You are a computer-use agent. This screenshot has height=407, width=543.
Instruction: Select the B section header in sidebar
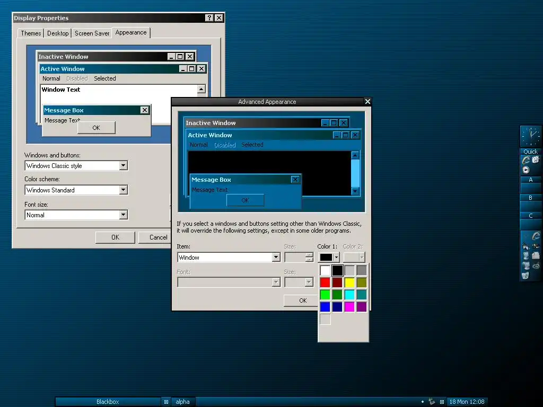coord(530,198)
